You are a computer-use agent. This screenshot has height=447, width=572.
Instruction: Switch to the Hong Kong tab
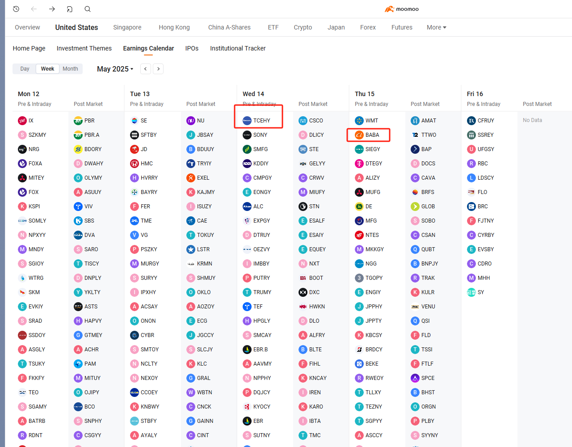pyautogui.click(x=174, y=27)
